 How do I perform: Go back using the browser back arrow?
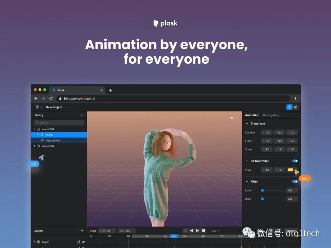point(36,99)
